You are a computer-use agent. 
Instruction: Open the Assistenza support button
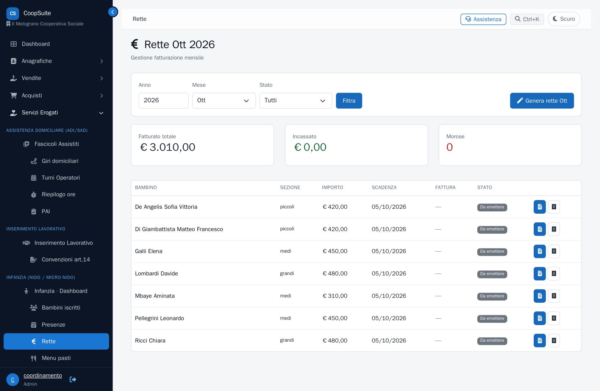pyautogui.click(x=483, y=19)
